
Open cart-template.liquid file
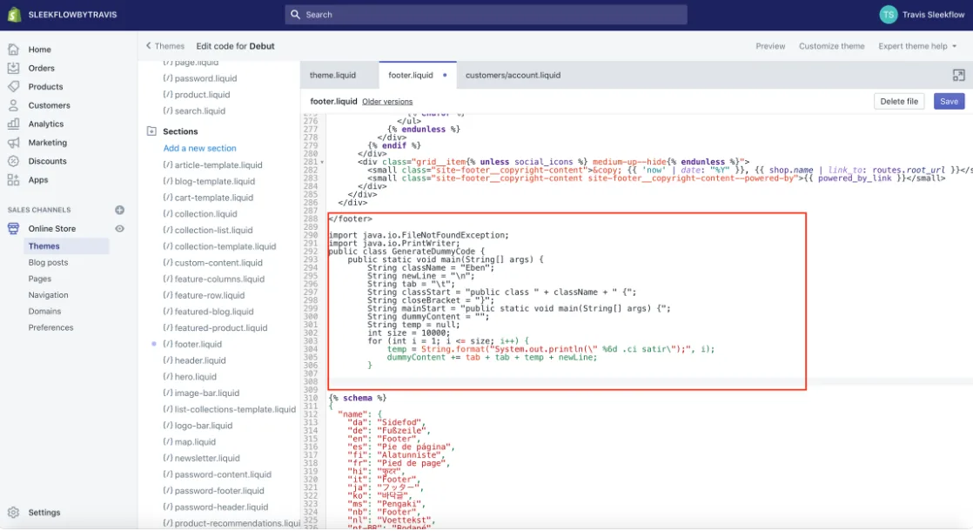[x=208, y=198]
